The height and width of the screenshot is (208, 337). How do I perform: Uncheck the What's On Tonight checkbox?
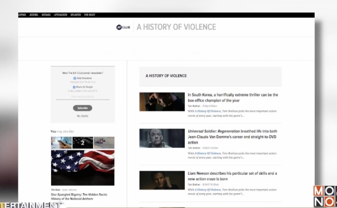74,87
